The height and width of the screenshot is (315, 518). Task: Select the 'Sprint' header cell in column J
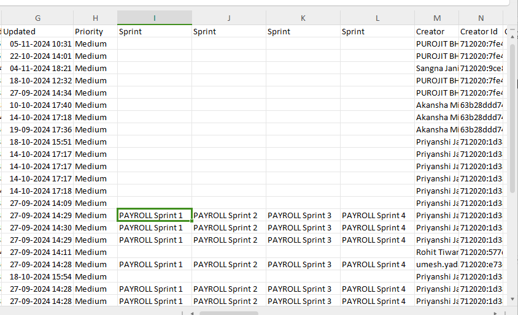point(228,32)
